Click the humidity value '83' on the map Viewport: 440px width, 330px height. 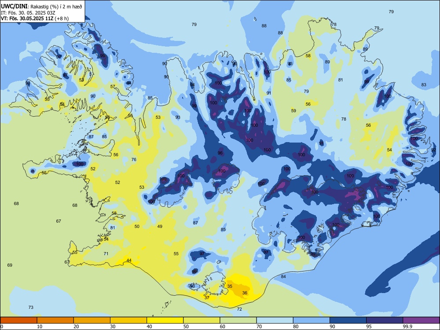pyautogui.click(x=424, y=84)
